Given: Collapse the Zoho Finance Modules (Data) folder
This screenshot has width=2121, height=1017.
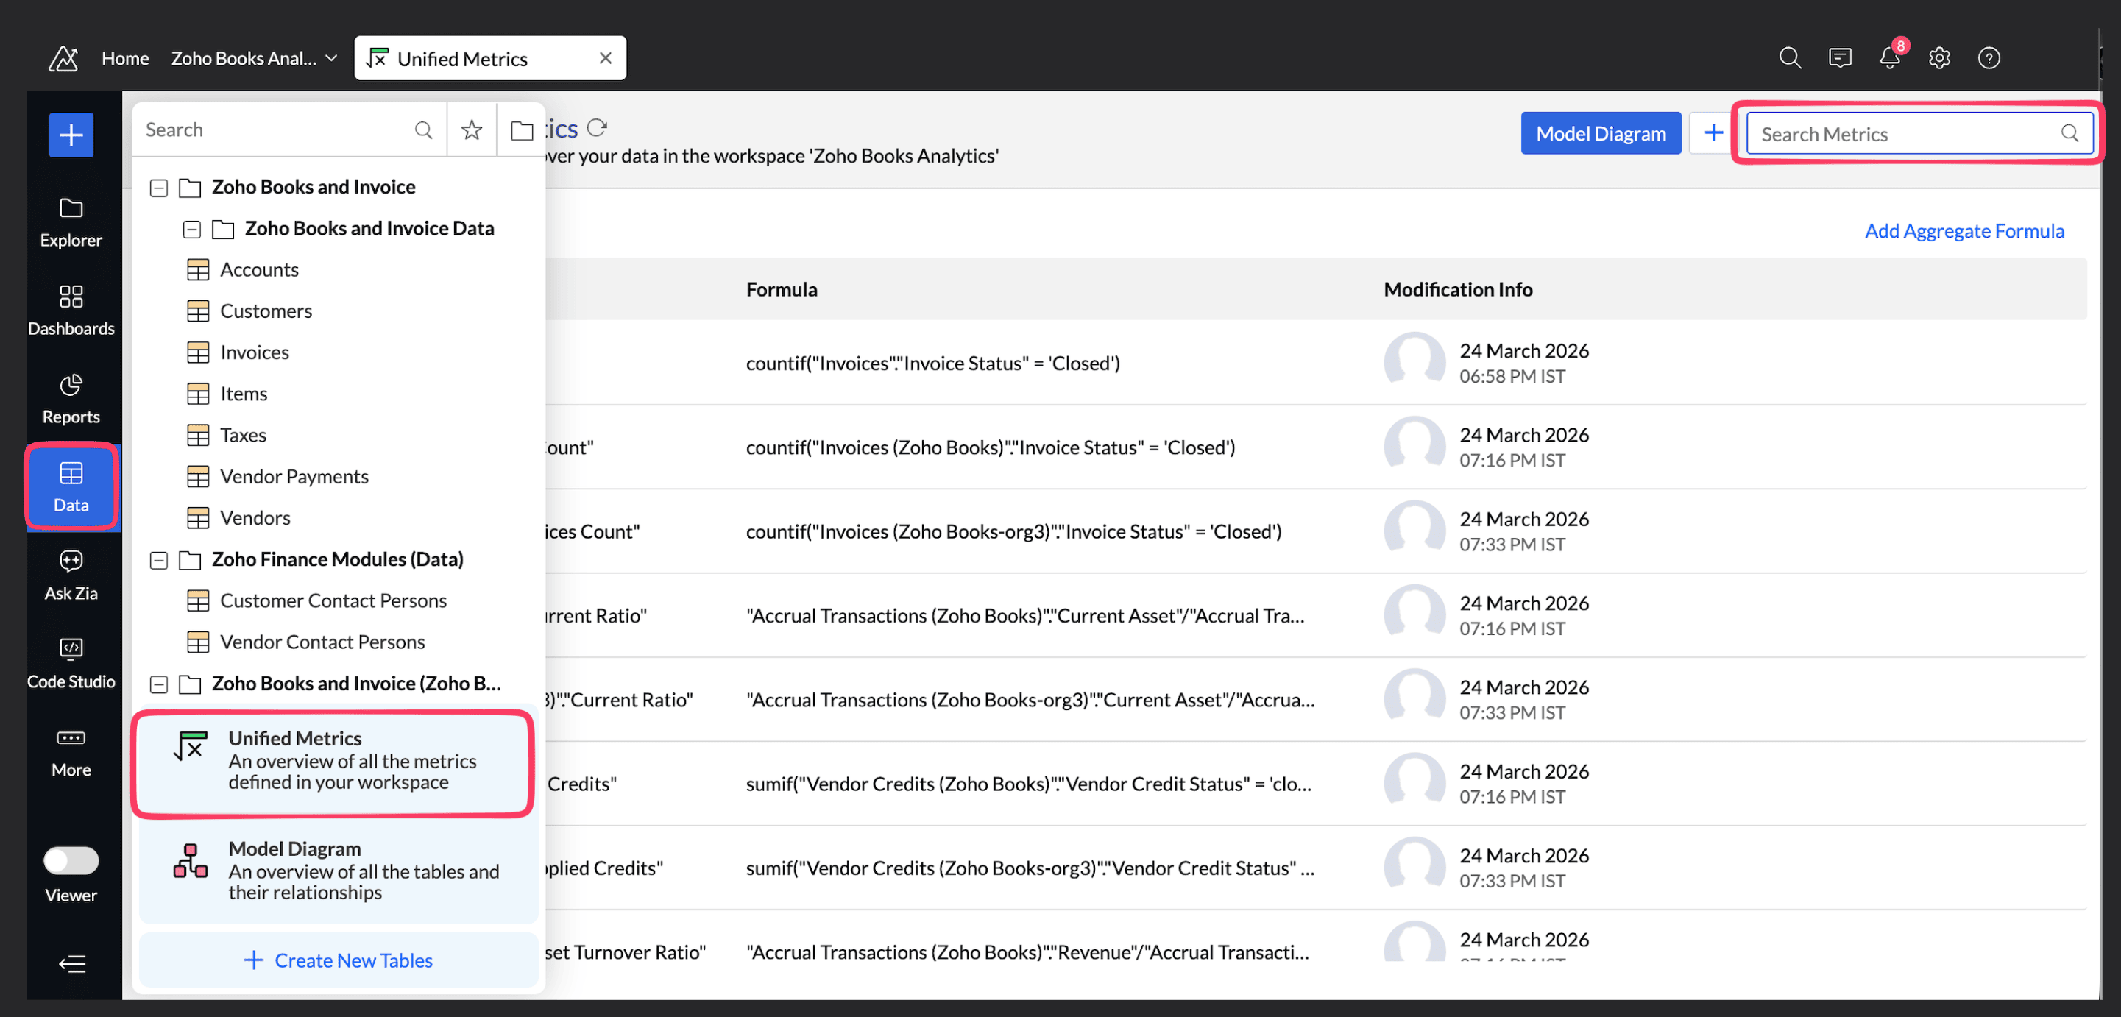Looking at the screenshot, I should pyautogui.click(x=159, y=560).
